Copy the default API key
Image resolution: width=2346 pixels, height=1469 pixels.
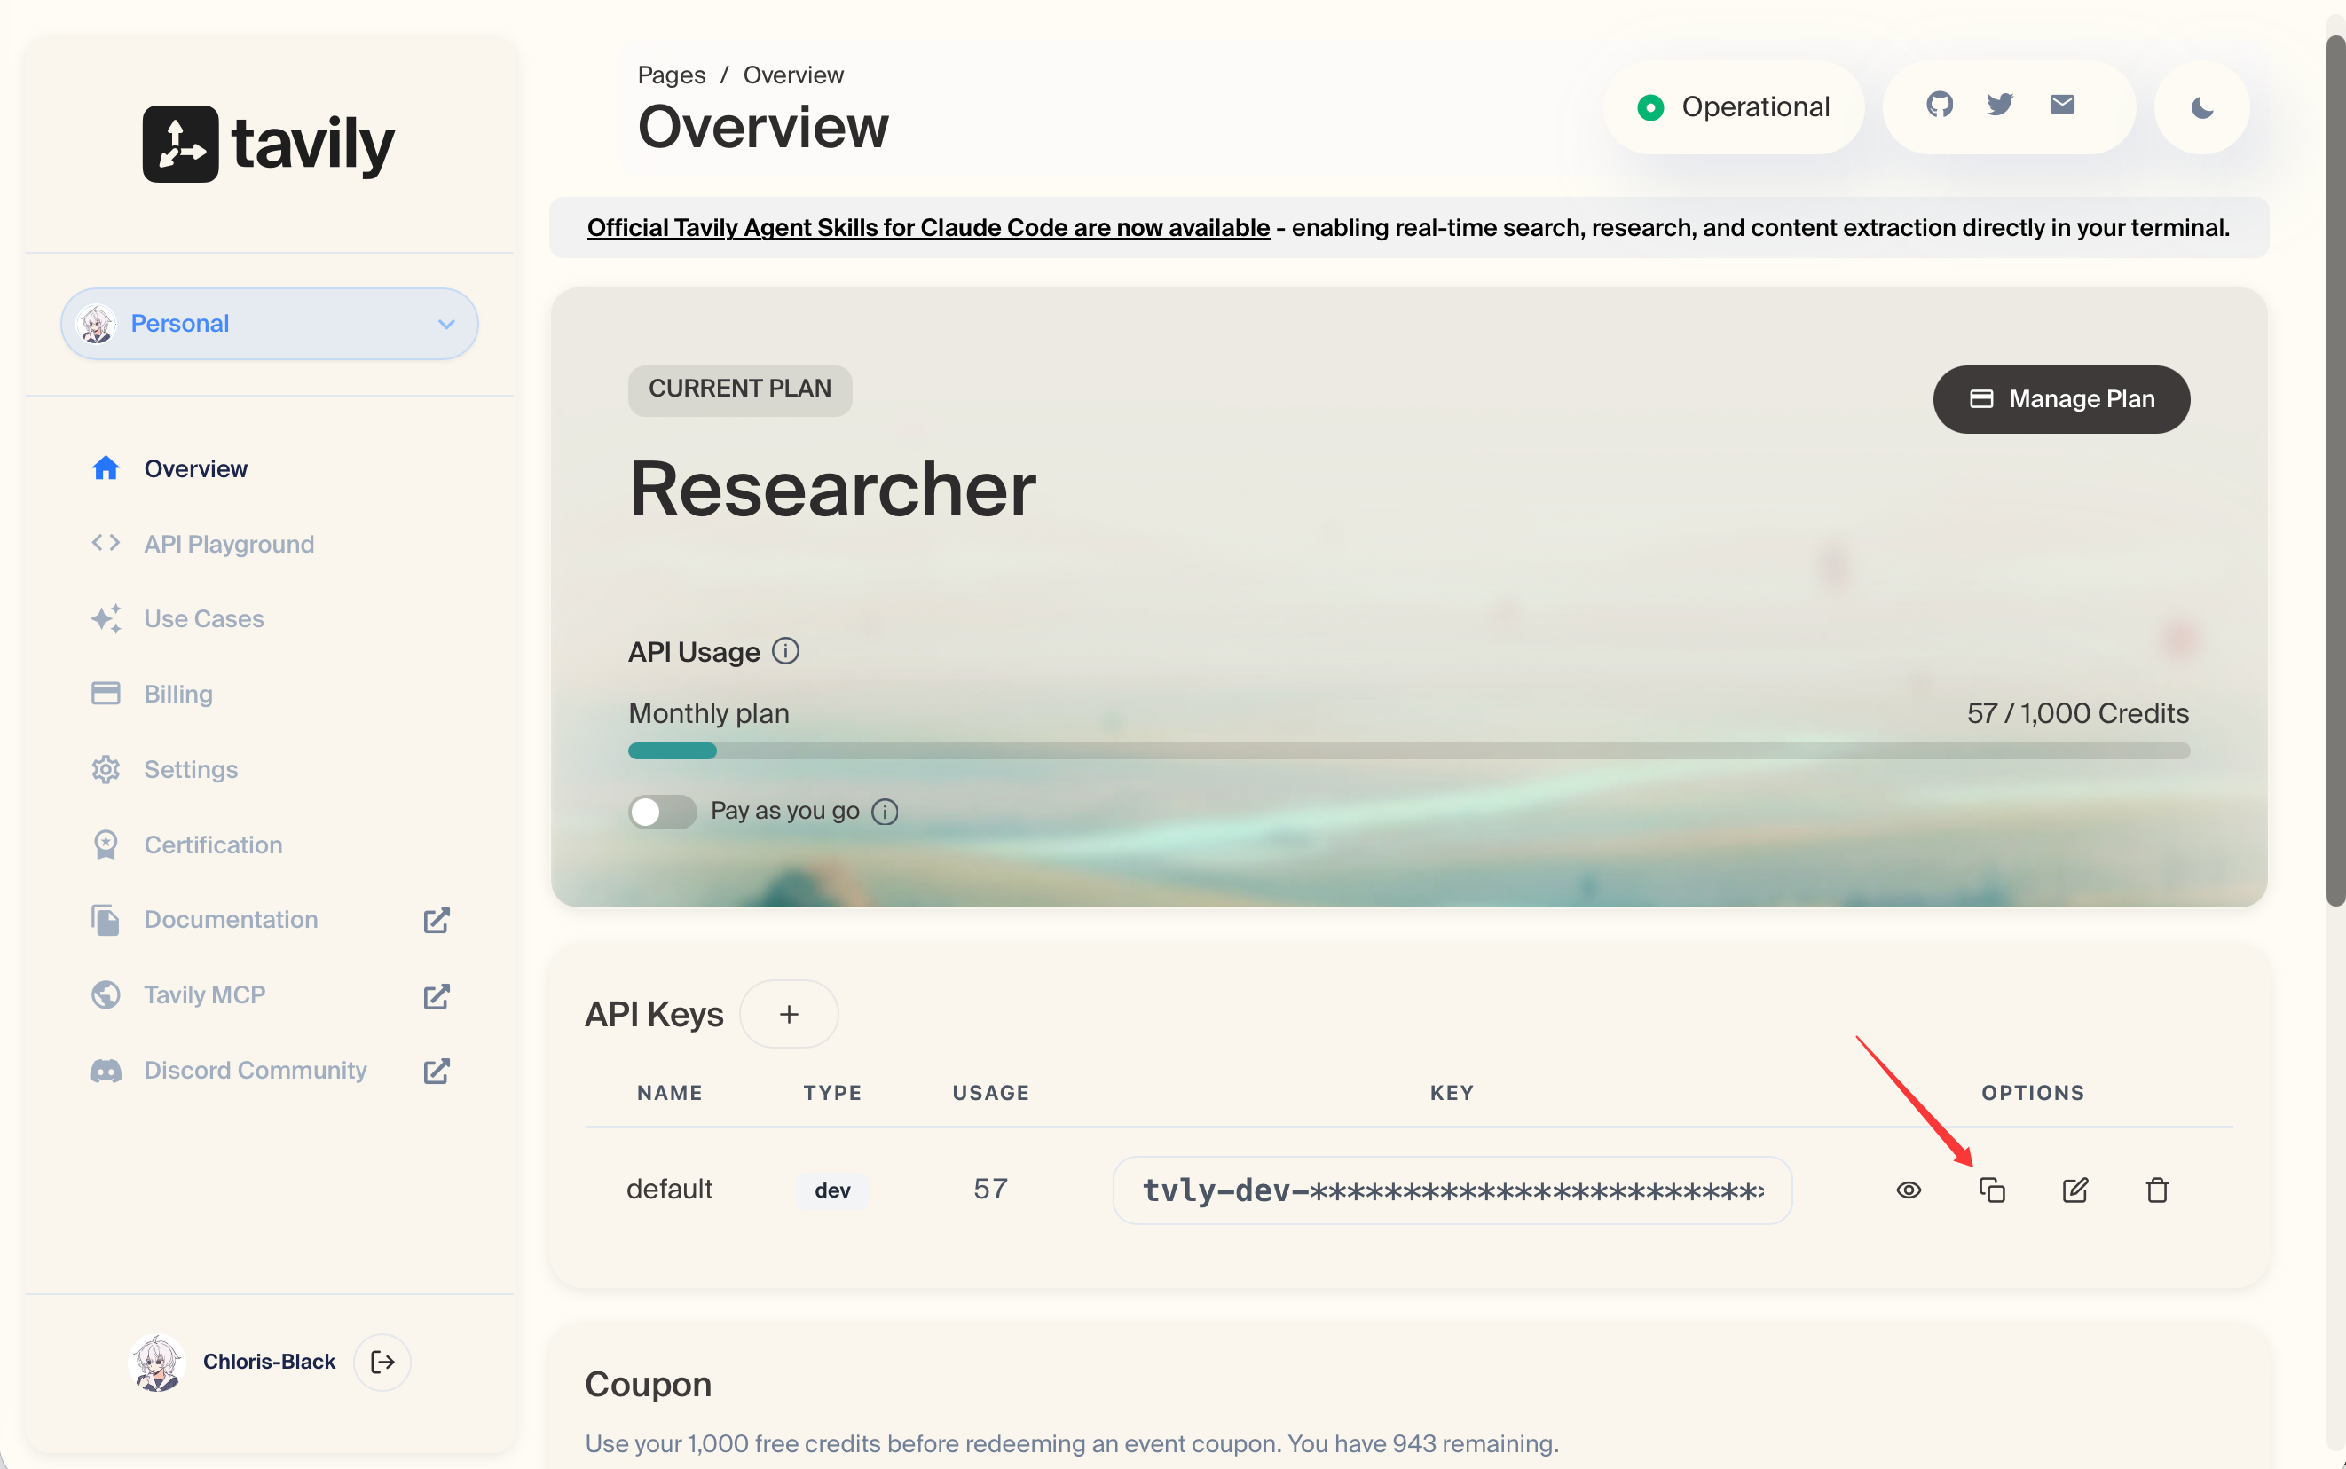click(x=1991, y=1190)
